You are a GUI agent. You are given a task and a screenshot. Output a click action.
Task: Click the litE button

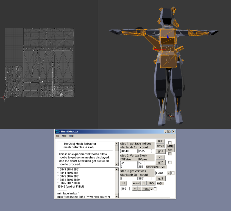click(x=160, y=142)
